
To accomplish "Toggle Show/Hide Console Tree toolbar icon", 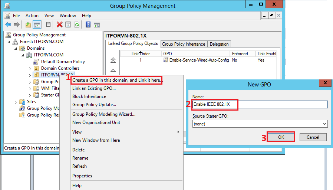I will [37, 25].
